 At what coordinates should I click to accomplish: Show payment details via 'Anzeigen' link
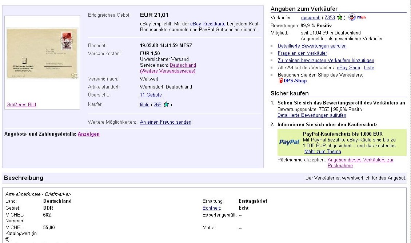pyautogui.click(x=88, y=134)
